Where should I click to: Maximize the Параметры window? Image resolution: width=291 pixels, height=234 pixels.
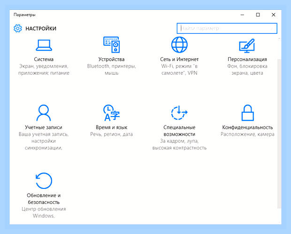tap(258, 15)
